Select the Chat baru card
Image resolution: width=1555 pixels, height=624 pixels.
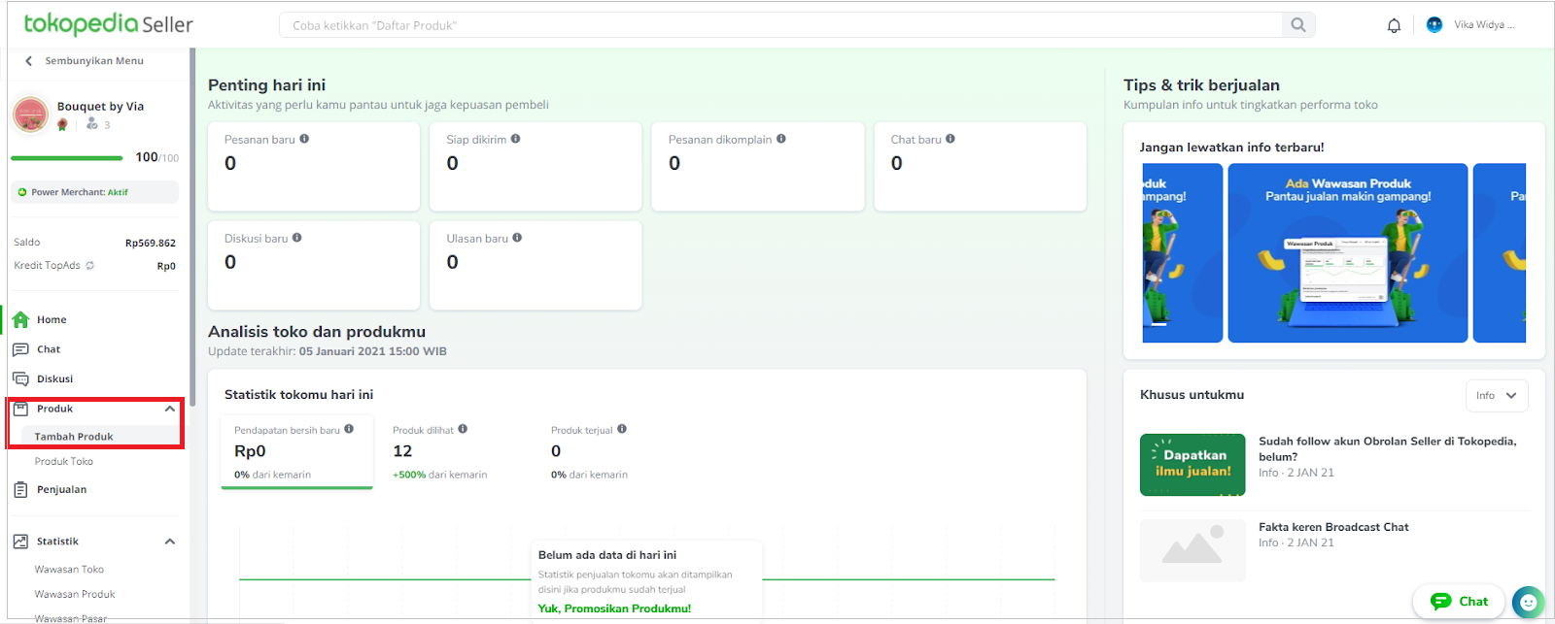(980, 166)
